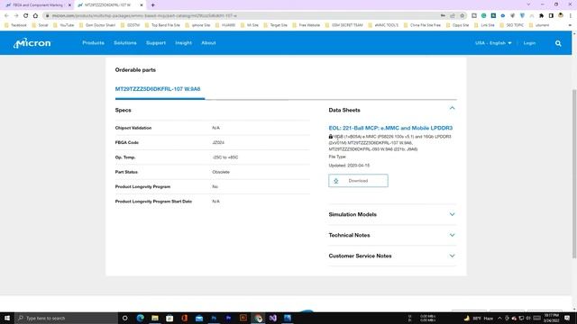Expand the Customer Service Notes section
Screen dimensions: 577x324
452,256
